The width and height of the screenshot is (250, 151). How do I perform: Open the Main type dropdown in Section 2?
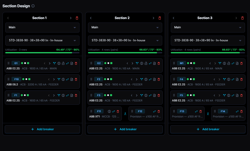(125, 27)
